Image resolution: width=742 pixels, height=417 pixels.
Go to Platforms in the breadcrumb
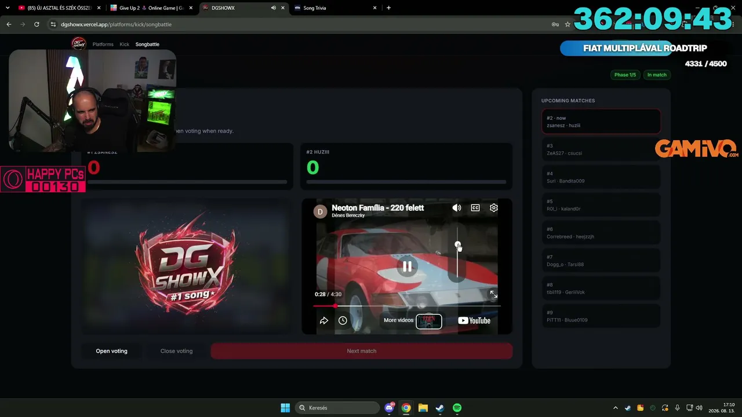(103, 44)
